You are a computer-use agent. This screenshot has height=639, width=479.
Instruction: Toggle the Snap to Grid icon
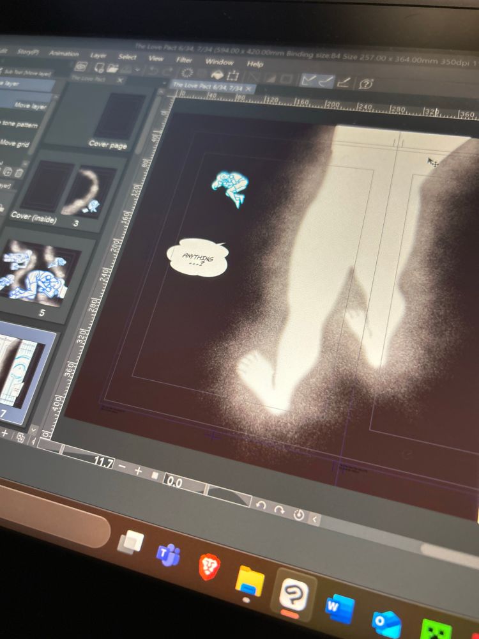(344, 82)
